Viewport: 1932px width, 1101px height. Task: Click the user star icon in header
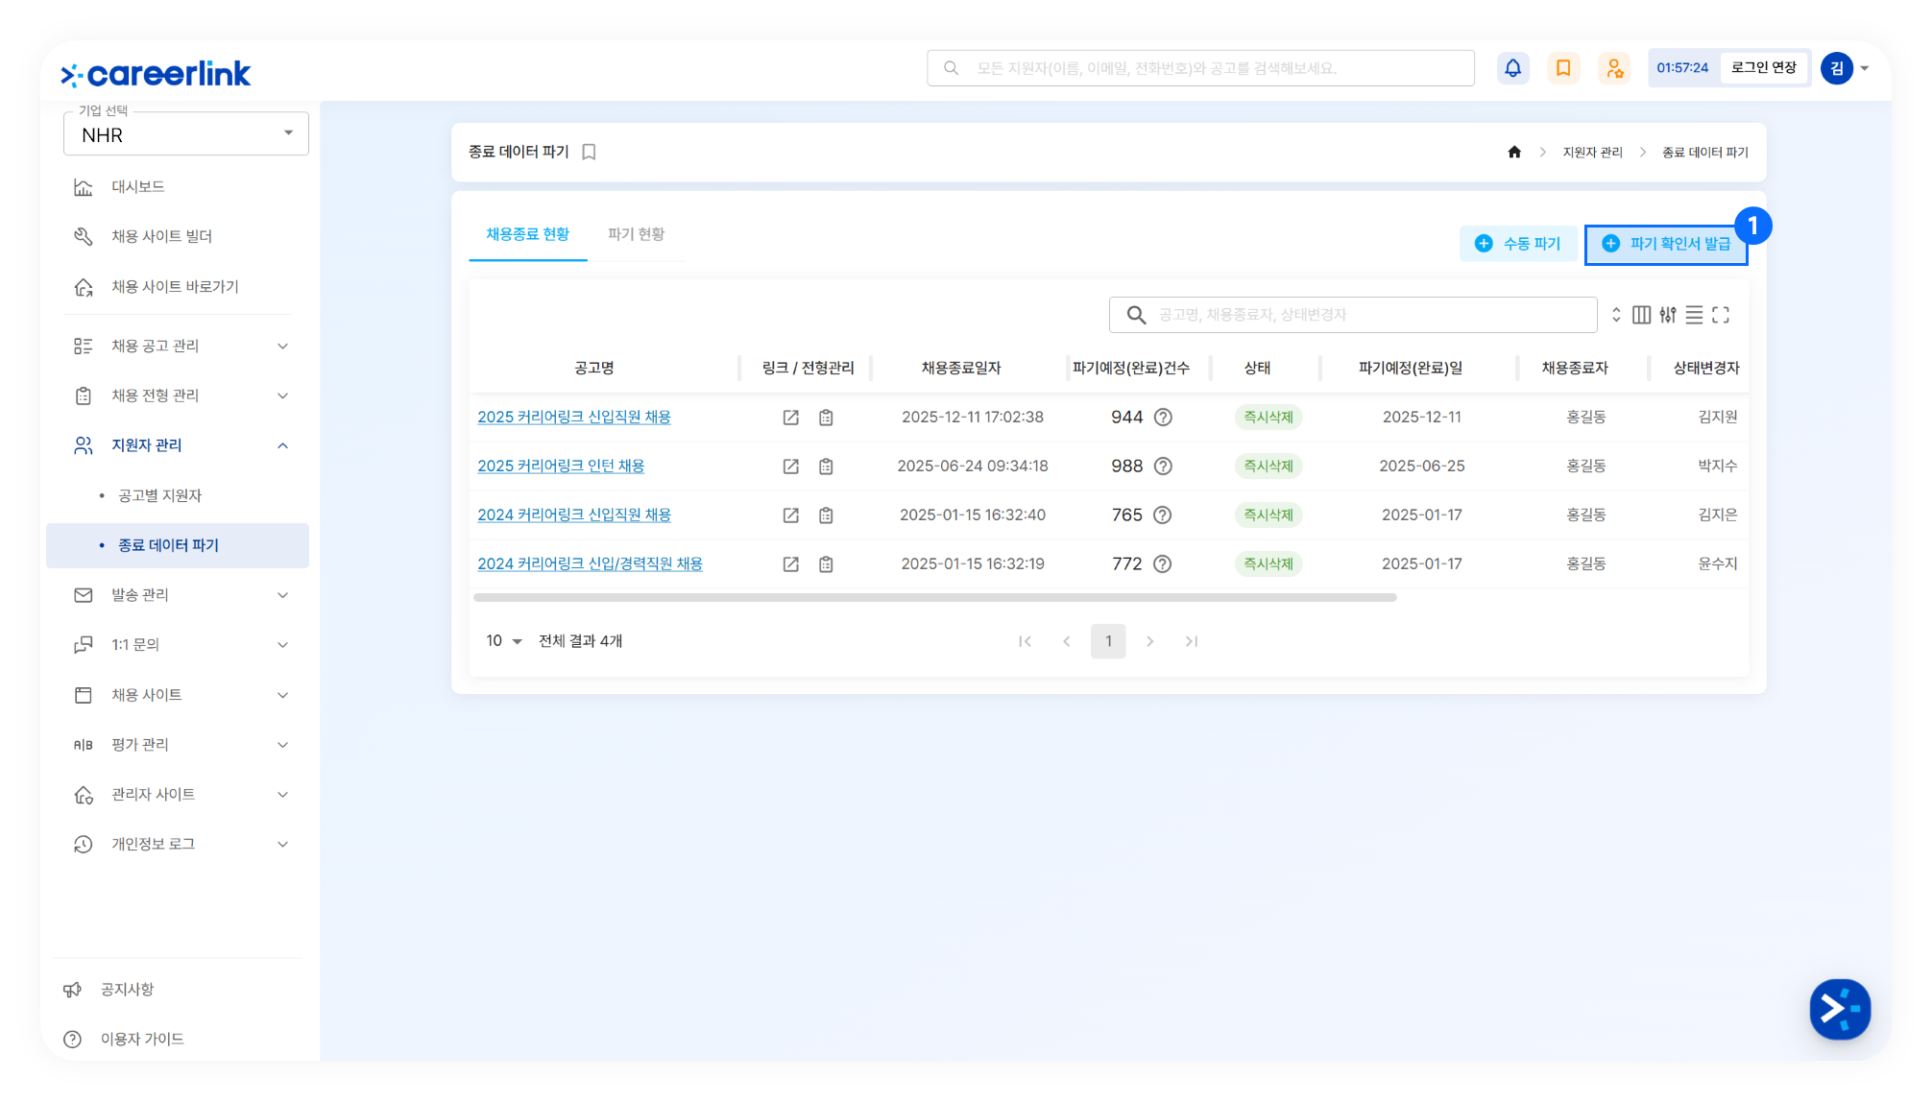tap(1614, 68)
